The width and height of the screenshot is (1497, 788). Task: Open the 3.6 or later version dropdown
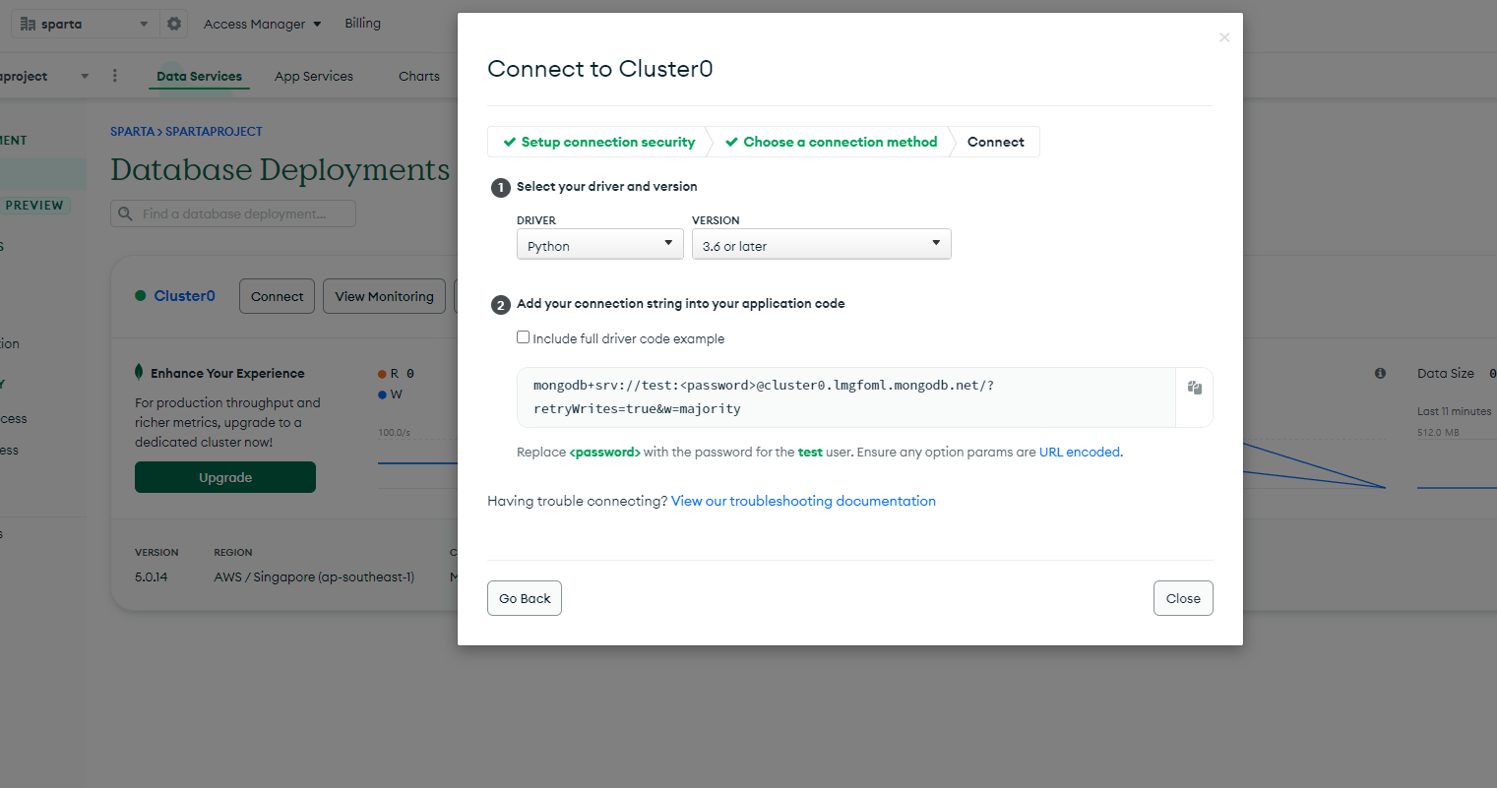pyautogui.click(x=822, y=245)
